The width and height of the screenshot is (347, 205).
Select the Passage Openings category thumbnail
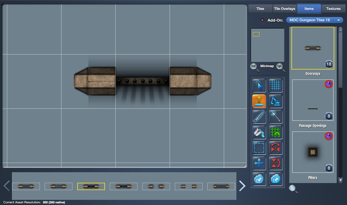click(313, 100)
